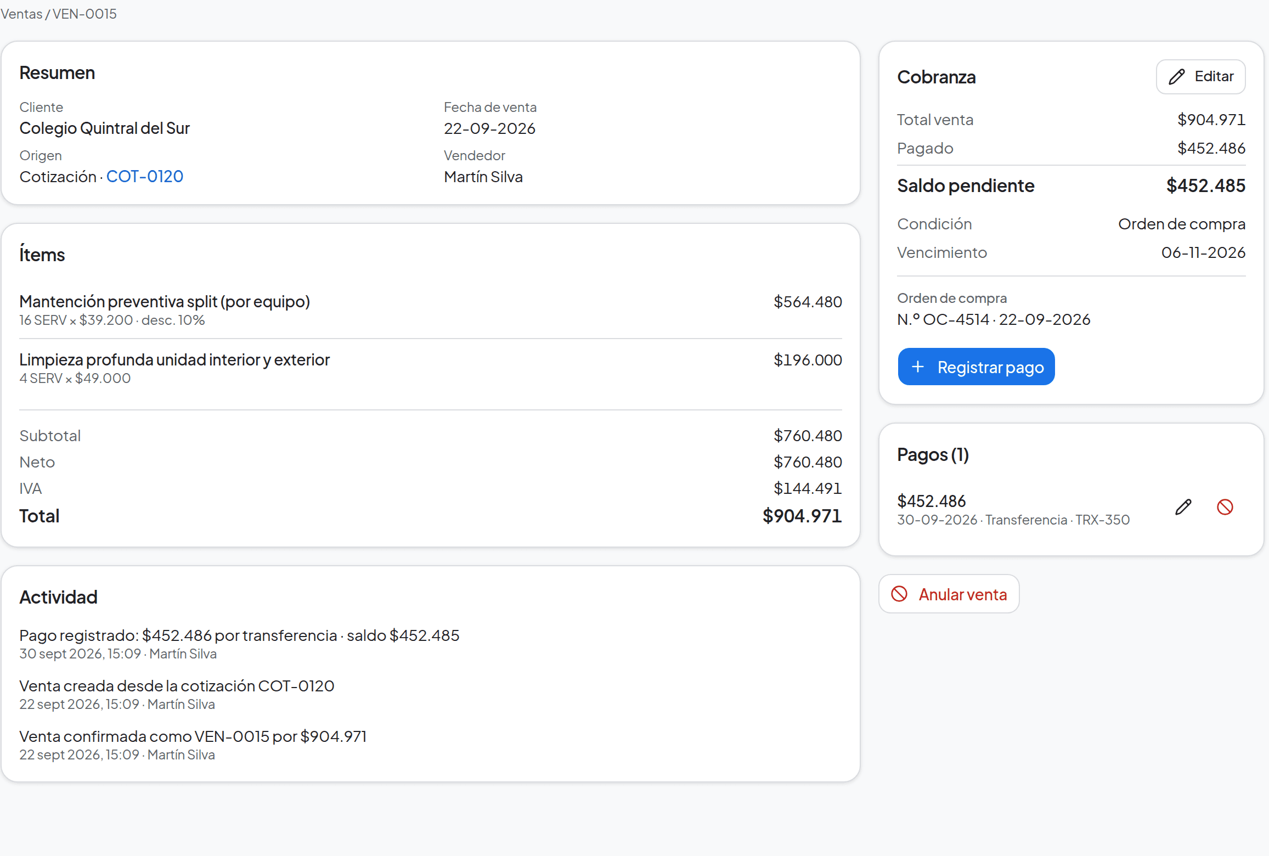
Task: Void the $452.486 payment with the red cancel icon
Action: tap(1225, 506)
